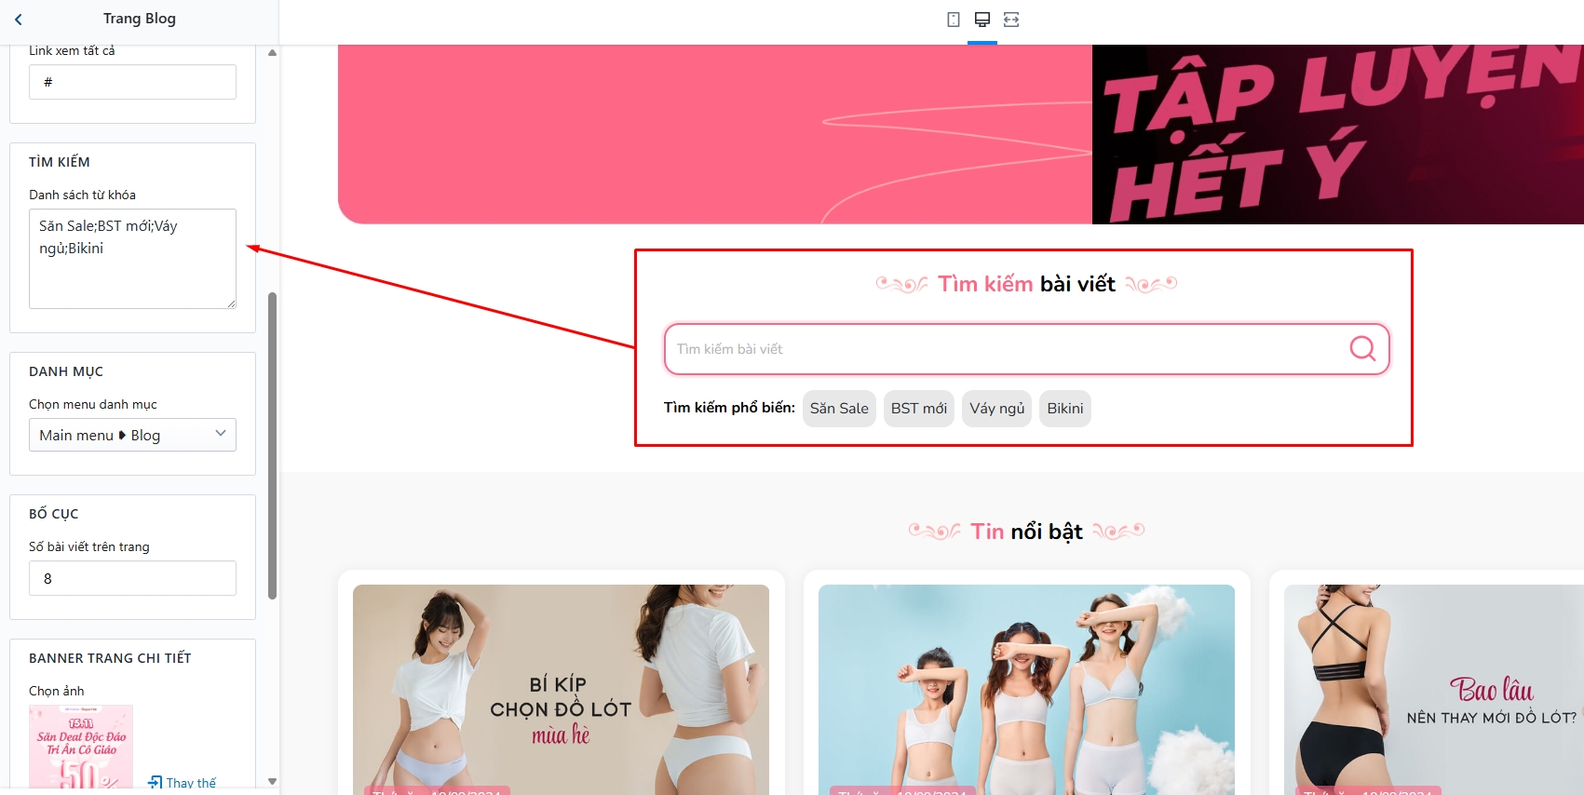Click the banner image thumbnail under 'Chọn ảnh'
1584x795 pixels.
pyautogui.click(x=81, y=747)
